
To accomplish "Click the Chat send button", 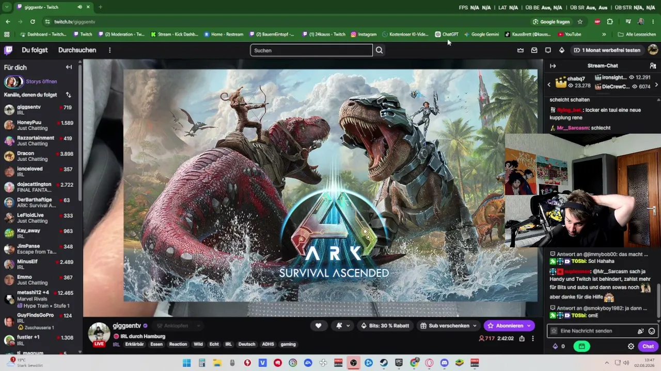I will 648,346.
